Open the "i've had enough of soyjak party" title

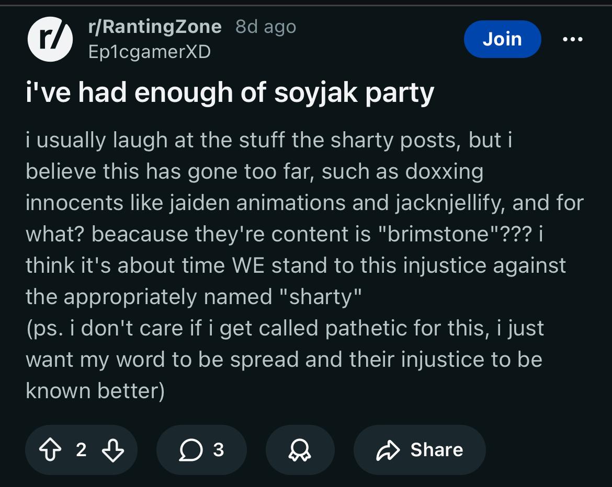(230, 92)
